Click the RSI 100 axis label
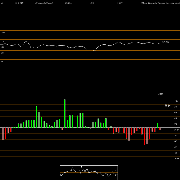Screen dimensions: 180x180 [x=3, y=33]
